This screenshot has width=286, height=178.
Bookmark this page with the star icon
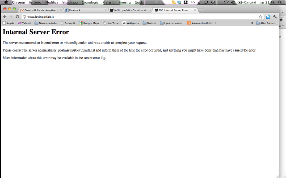[261, 16]
